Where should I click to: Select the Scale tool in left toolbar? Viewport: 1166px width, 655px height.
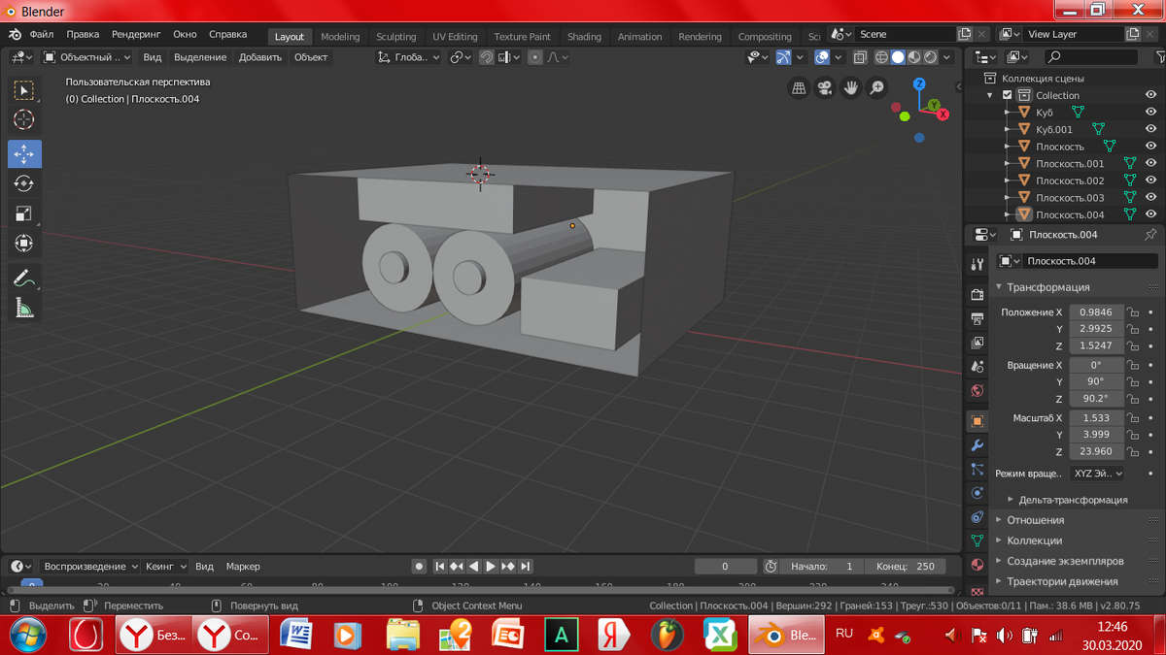click(x=24, y=213)
